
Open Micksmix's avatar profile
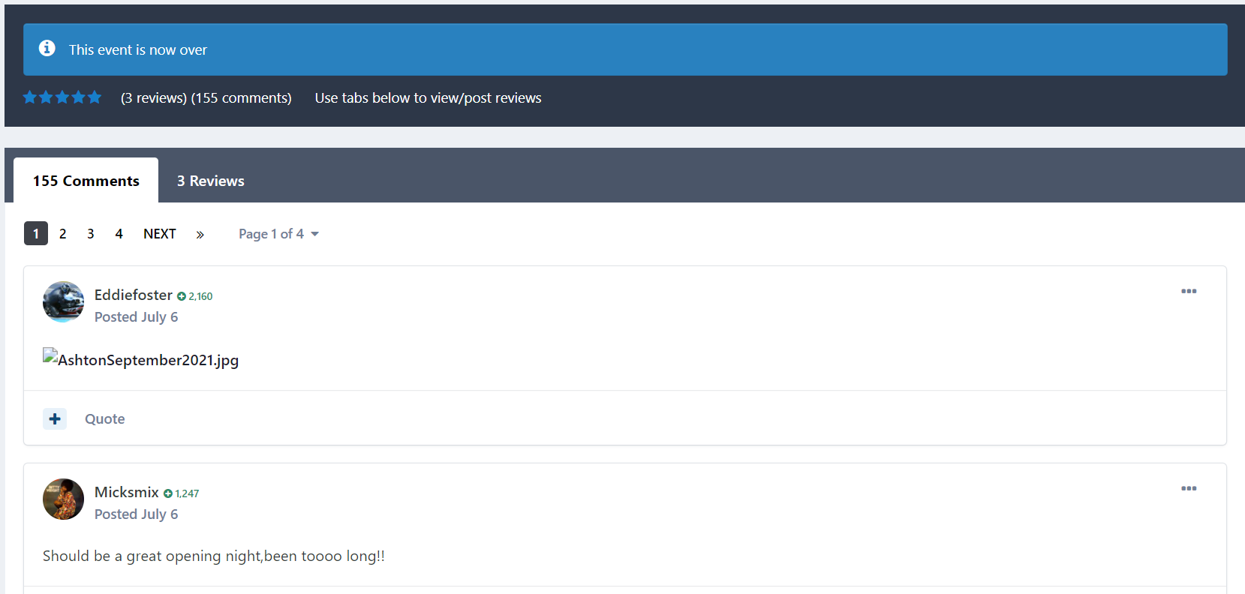pos(63,499)
